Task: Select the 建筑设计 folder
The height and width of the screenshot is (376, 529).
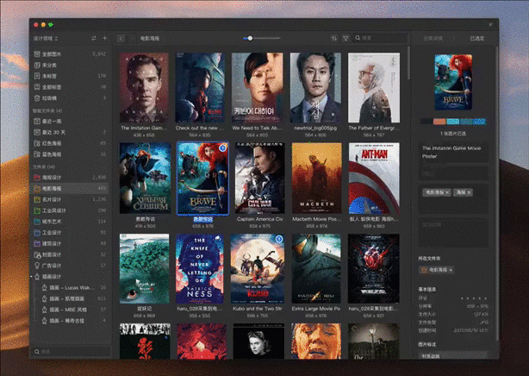Action: (x=70, y=243)
